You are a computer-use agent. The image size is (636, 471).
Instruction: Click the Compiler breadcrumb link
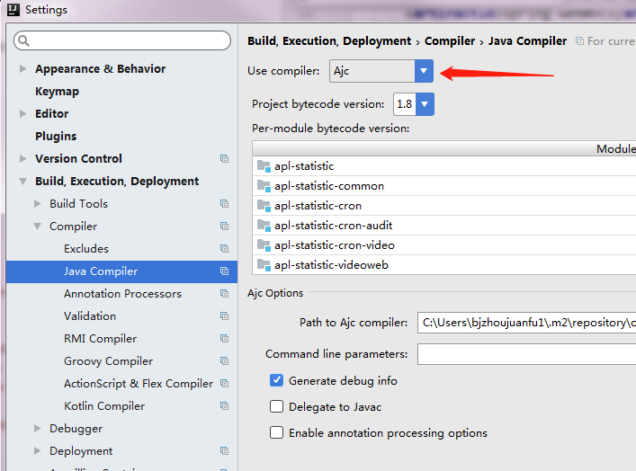[x=449, y=41]
